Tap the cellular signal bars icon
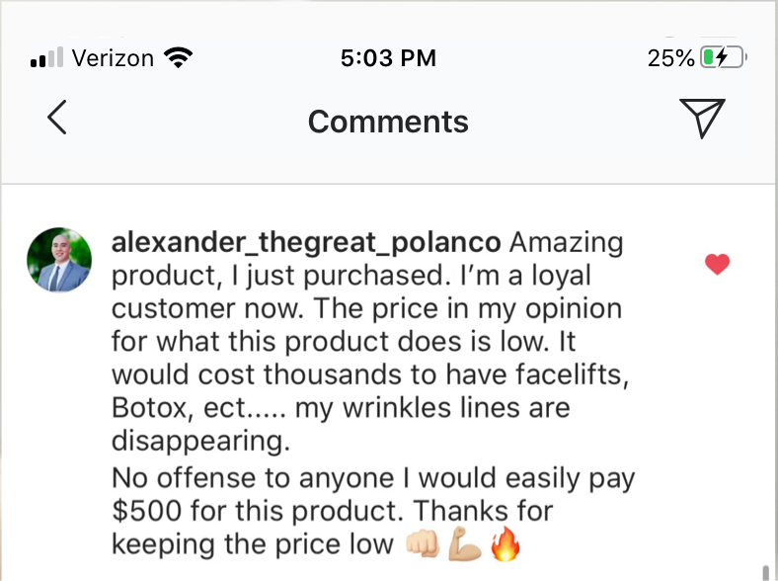 click(47, 58)
